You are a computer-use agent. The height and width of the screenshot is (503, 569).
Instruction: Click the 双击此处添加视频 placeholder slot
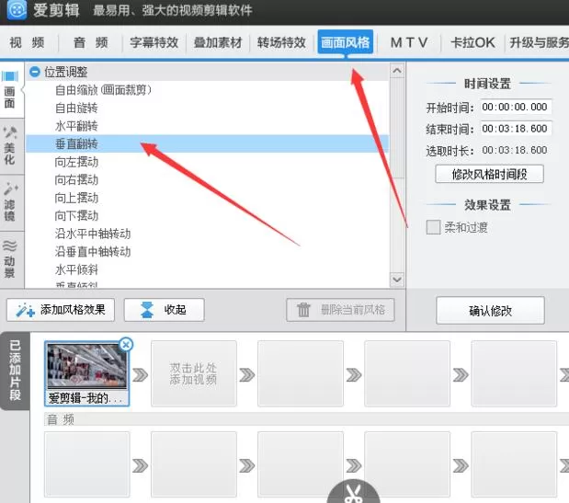click(x=194, y=373)
